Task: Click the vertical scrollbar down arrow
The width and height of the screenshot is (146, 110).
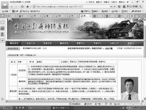Action: click(x=145, y=99)
